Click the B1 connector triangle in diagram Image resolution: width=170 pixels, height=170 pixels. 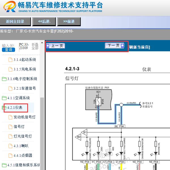pyautogui.click(x=84, y=132)
